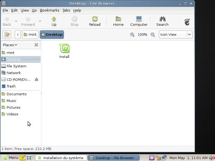This screenshot has width=215, height=161.
Task: Click the network monitors tray icon
Action: (164, 158)
